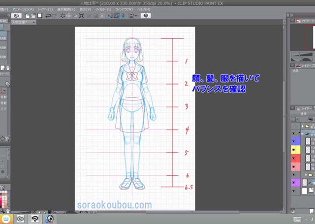This screenshot has height=224, width=315.
Task: Open the orange W taskbar app
Action: coord(6,219)
